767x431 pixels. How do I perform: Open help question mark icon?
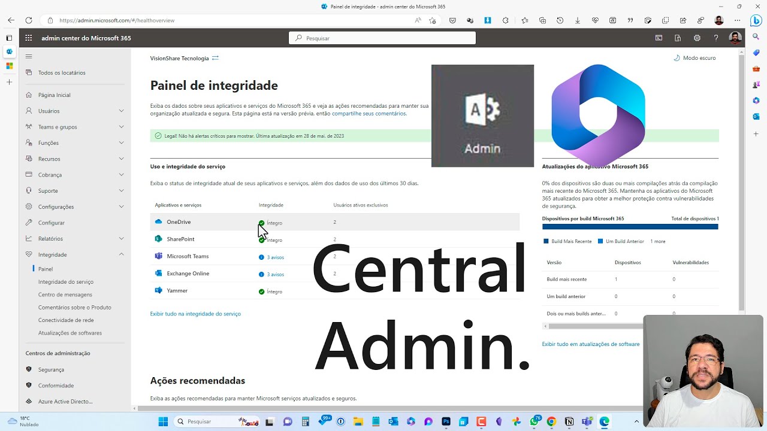715,38
